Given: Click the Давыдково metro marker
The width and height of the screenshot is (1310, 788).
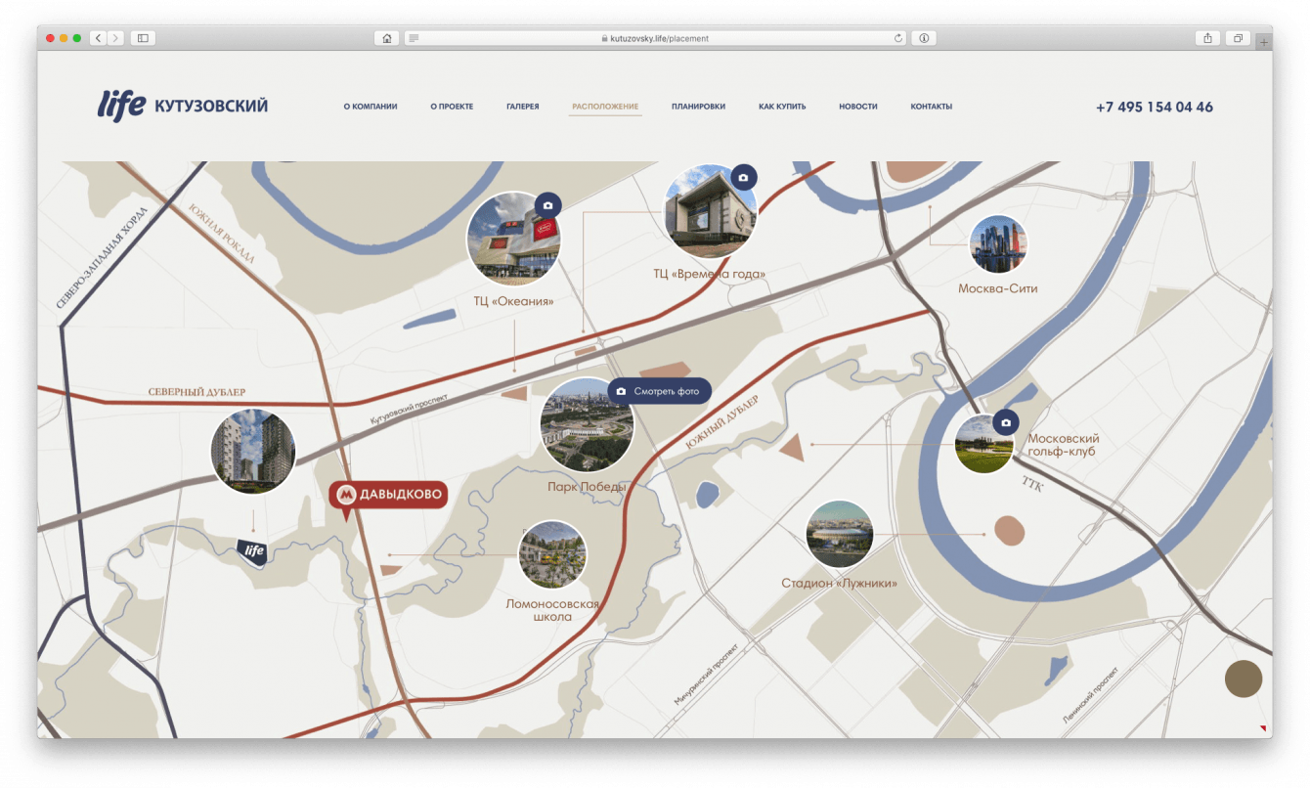Looking at the screenshot, I should click(x=388, y=496).
